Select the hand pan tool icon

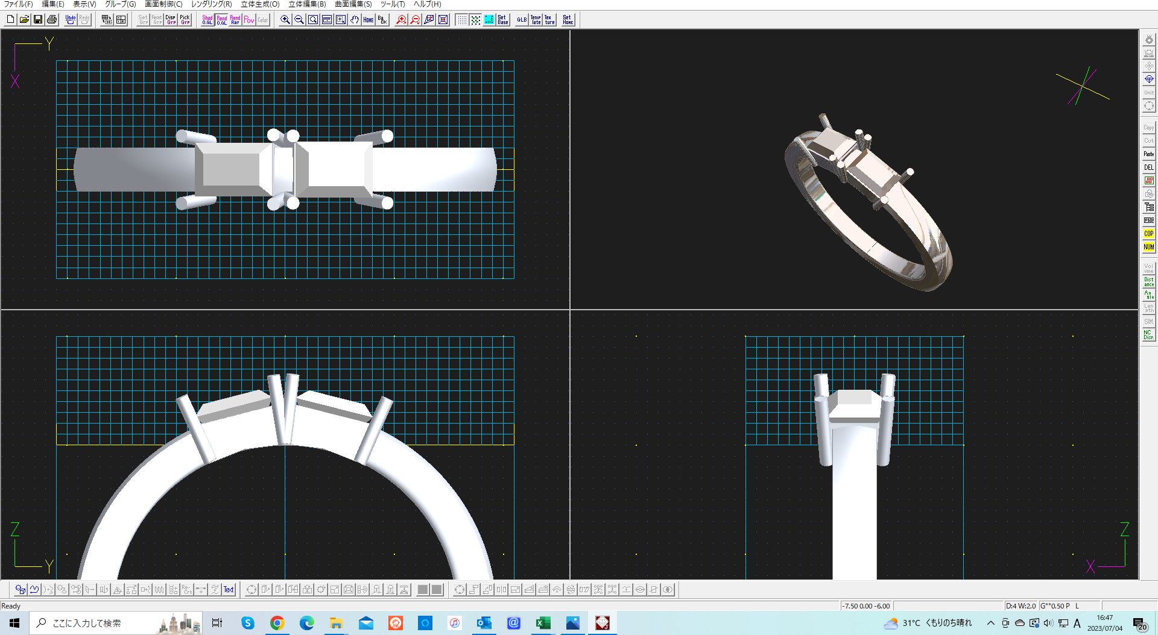pyautogui.click(x=354, y=19)
